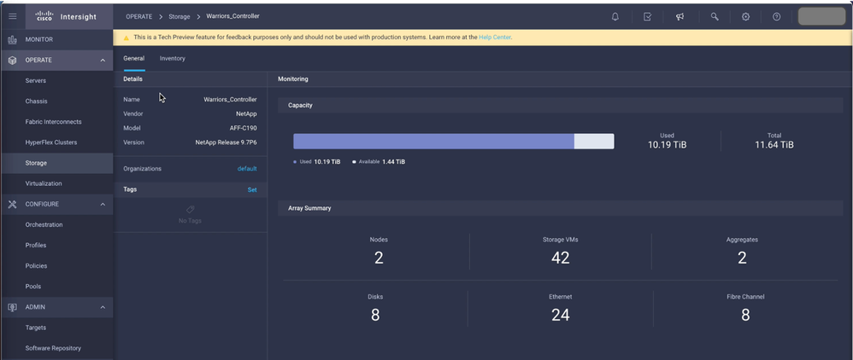Open Storage breadcrumb in header
The image size is (853, 360).
click(179, 17)
